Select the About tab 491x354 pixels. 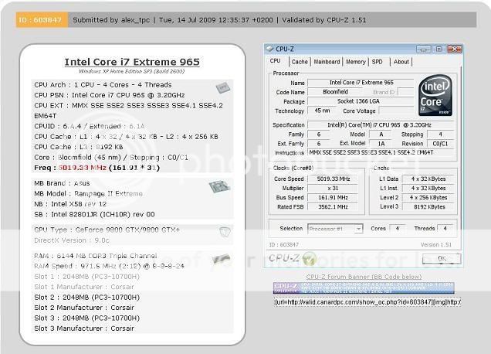(x=401, y=62)
